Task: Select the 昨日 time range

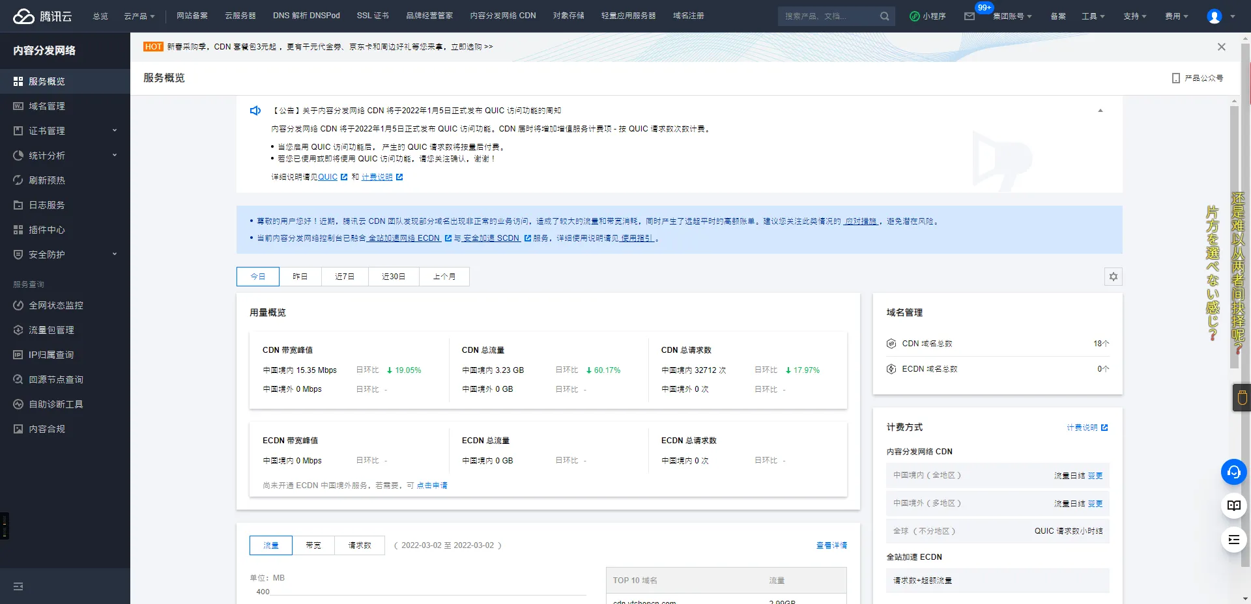Action: point(300,277)
